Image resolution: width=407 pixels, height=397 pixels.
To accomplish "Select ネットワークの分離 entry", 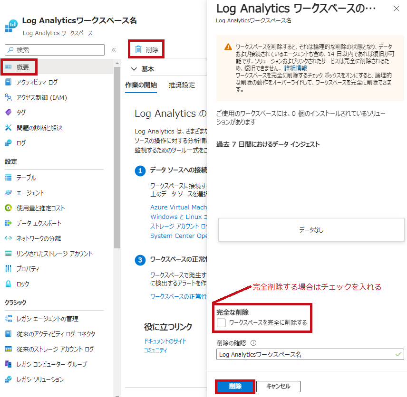I will point(39,238).
